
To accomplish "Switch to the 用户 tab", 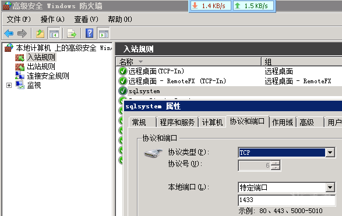I will coord(334,122).
